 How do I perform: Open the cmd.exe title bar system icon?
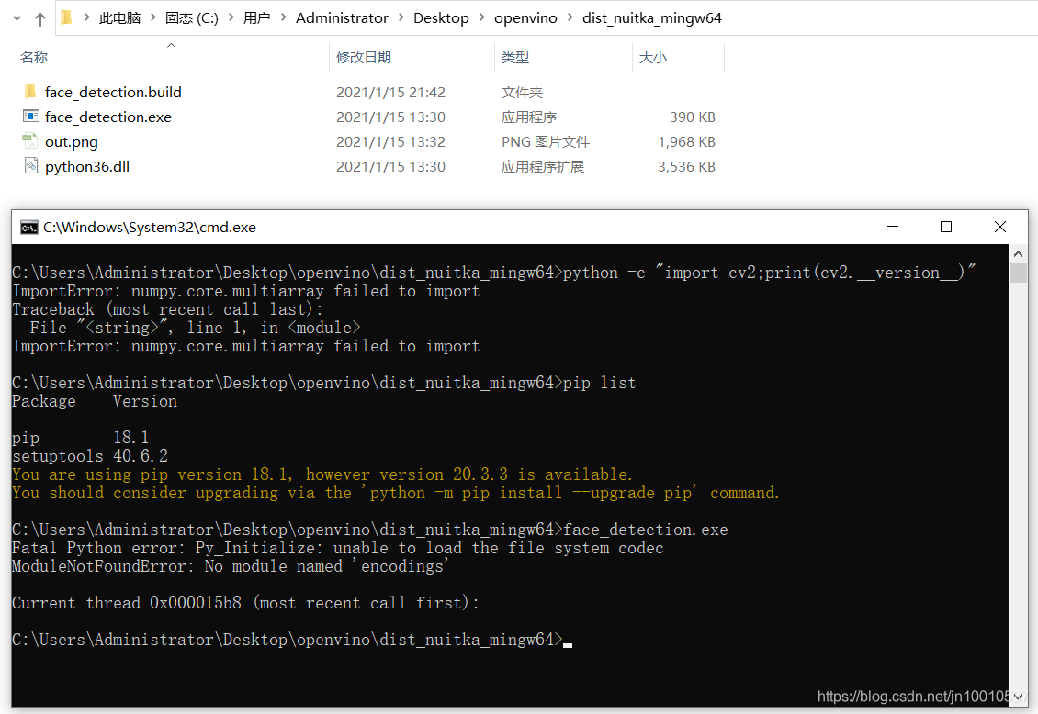[x=29, y=228]
